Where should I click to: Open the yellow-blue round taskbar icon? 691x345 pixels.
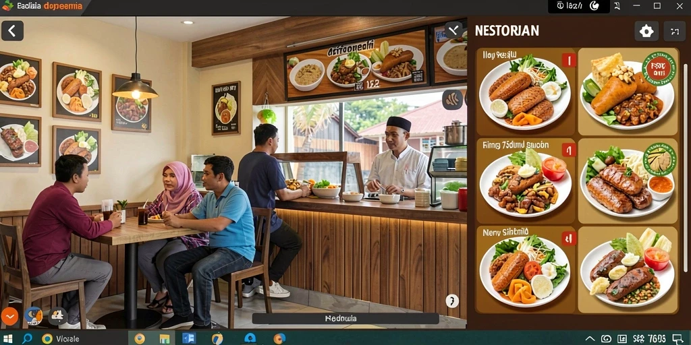(217, 338)
